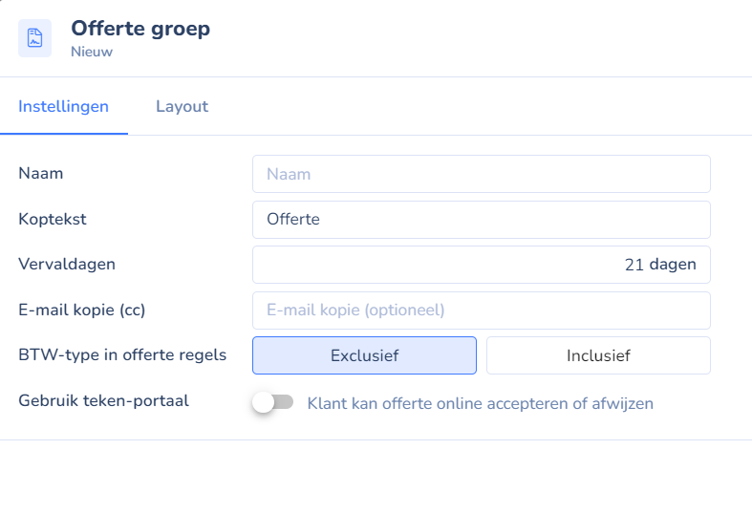Choose Inclusief for BTW-type
752x514 pixels.
[x=598, y=355]
